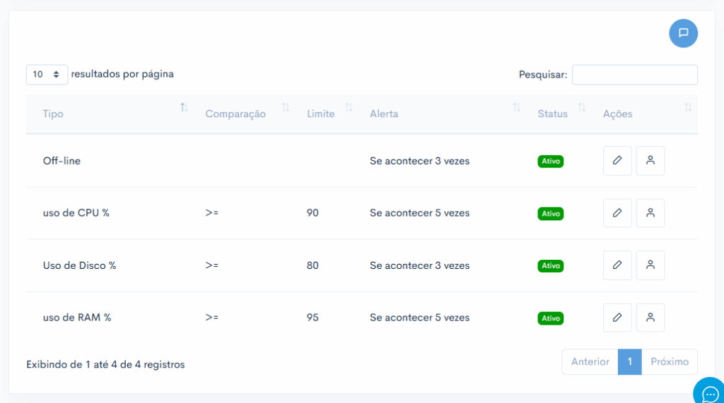724x403 pixels.
Task: Open the results per page dropdown
Action: (x=47, y=75)
